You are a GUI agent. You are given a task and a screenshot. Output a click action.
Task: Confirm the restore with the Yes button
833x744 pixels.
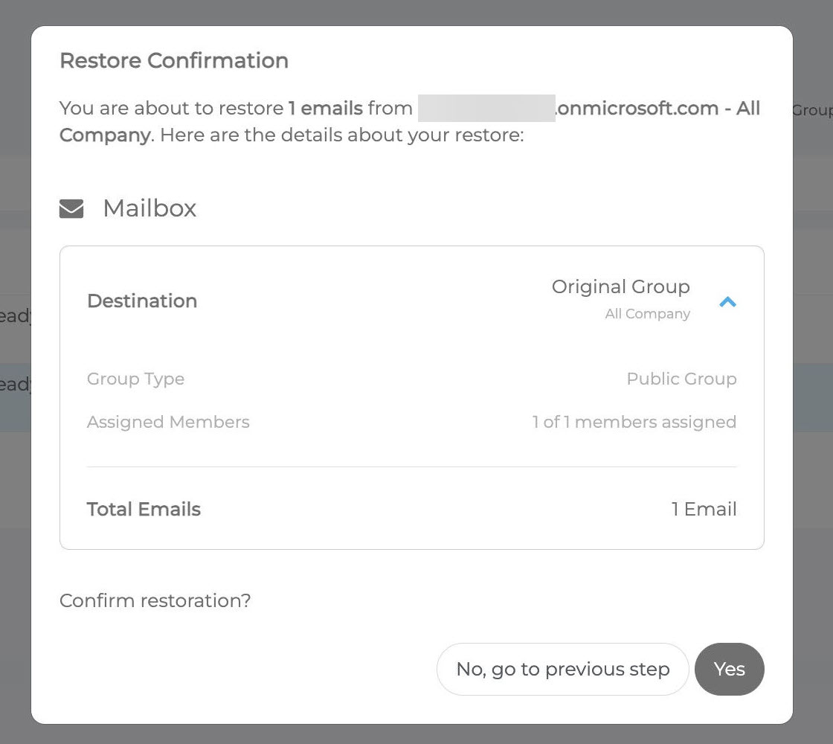click(x=729, y=669)
